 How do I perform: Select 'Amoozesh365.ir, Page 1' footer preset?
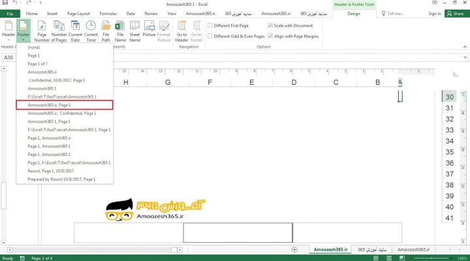[x=65, y=105]
